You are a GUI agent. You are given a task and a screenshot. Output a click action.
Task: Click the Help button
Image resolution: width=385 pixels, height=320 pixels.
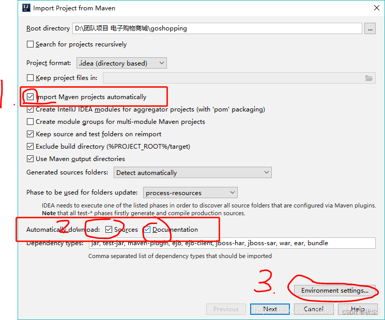[x=357, y=309]
